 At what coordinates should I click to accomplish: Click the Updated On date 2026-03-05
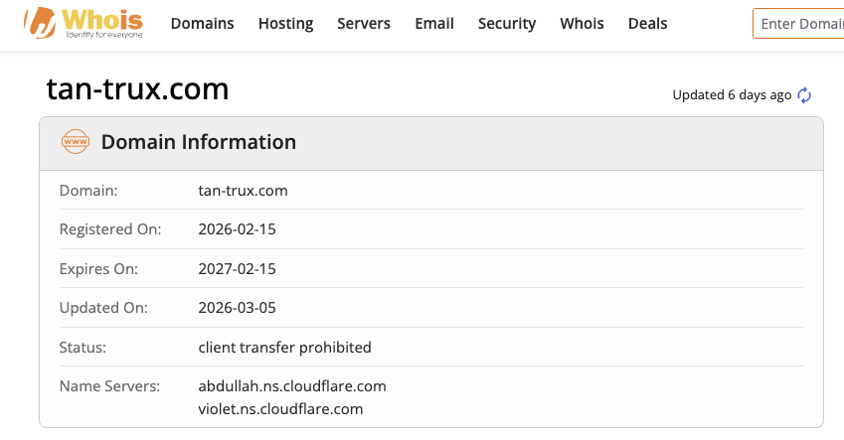click(x=238, y=308)
